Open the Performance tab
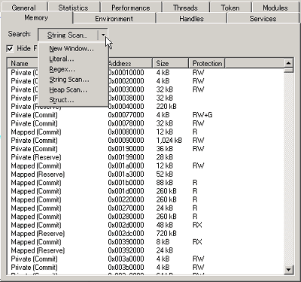The height and width of the screenshot is (282, 301). (131, 8)
